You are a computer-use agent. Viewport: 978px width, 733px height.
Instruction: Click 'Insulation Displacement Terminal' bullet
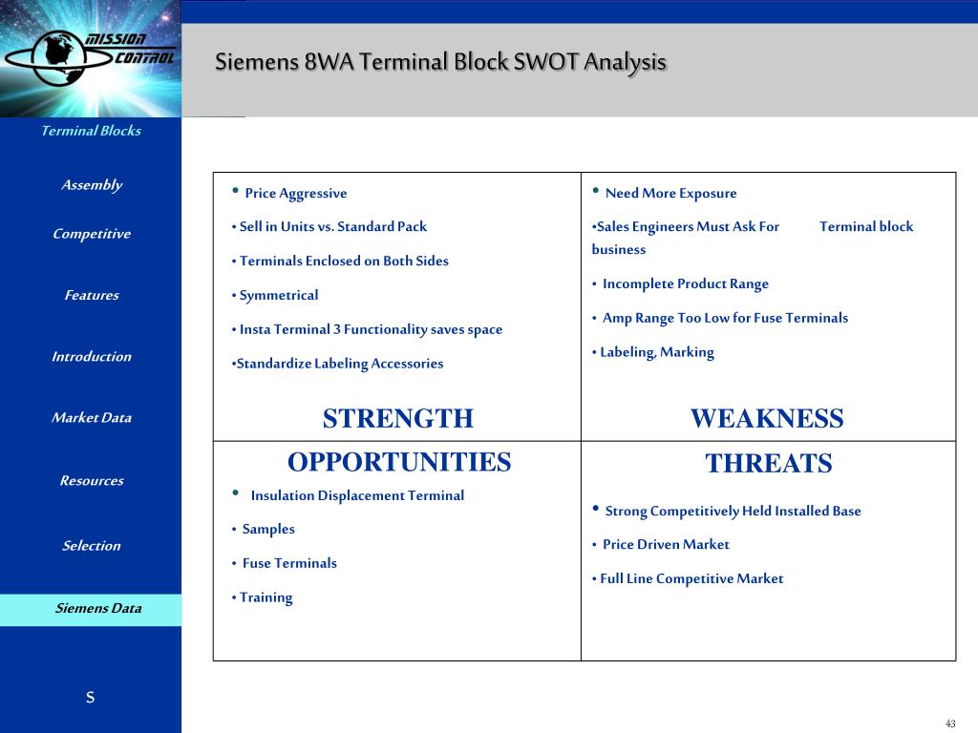tap(357, 495)
